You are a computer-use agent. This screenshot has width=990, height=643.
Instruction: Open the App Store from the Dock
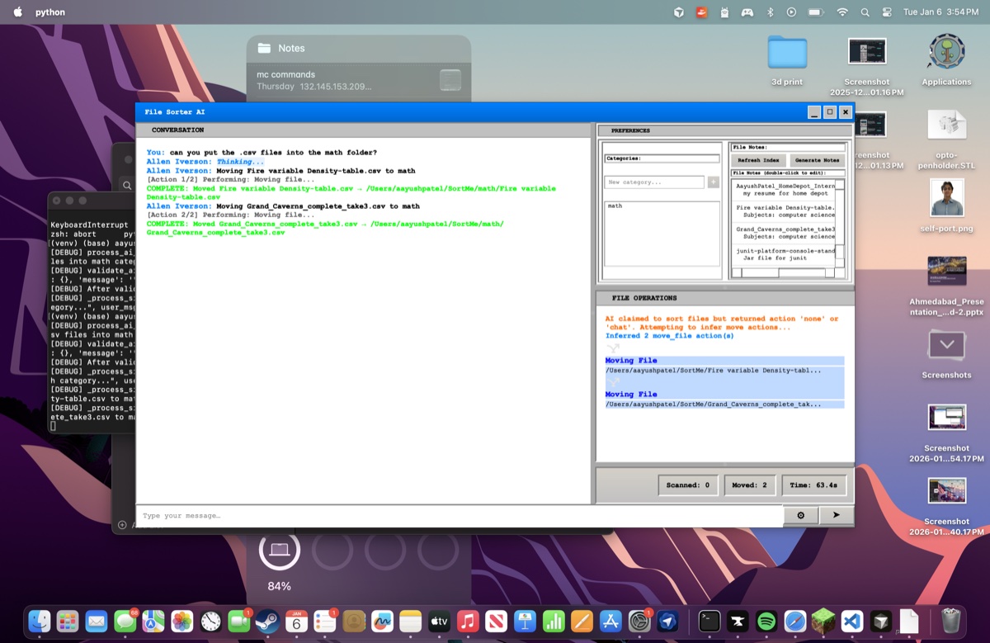pos(610,622)
